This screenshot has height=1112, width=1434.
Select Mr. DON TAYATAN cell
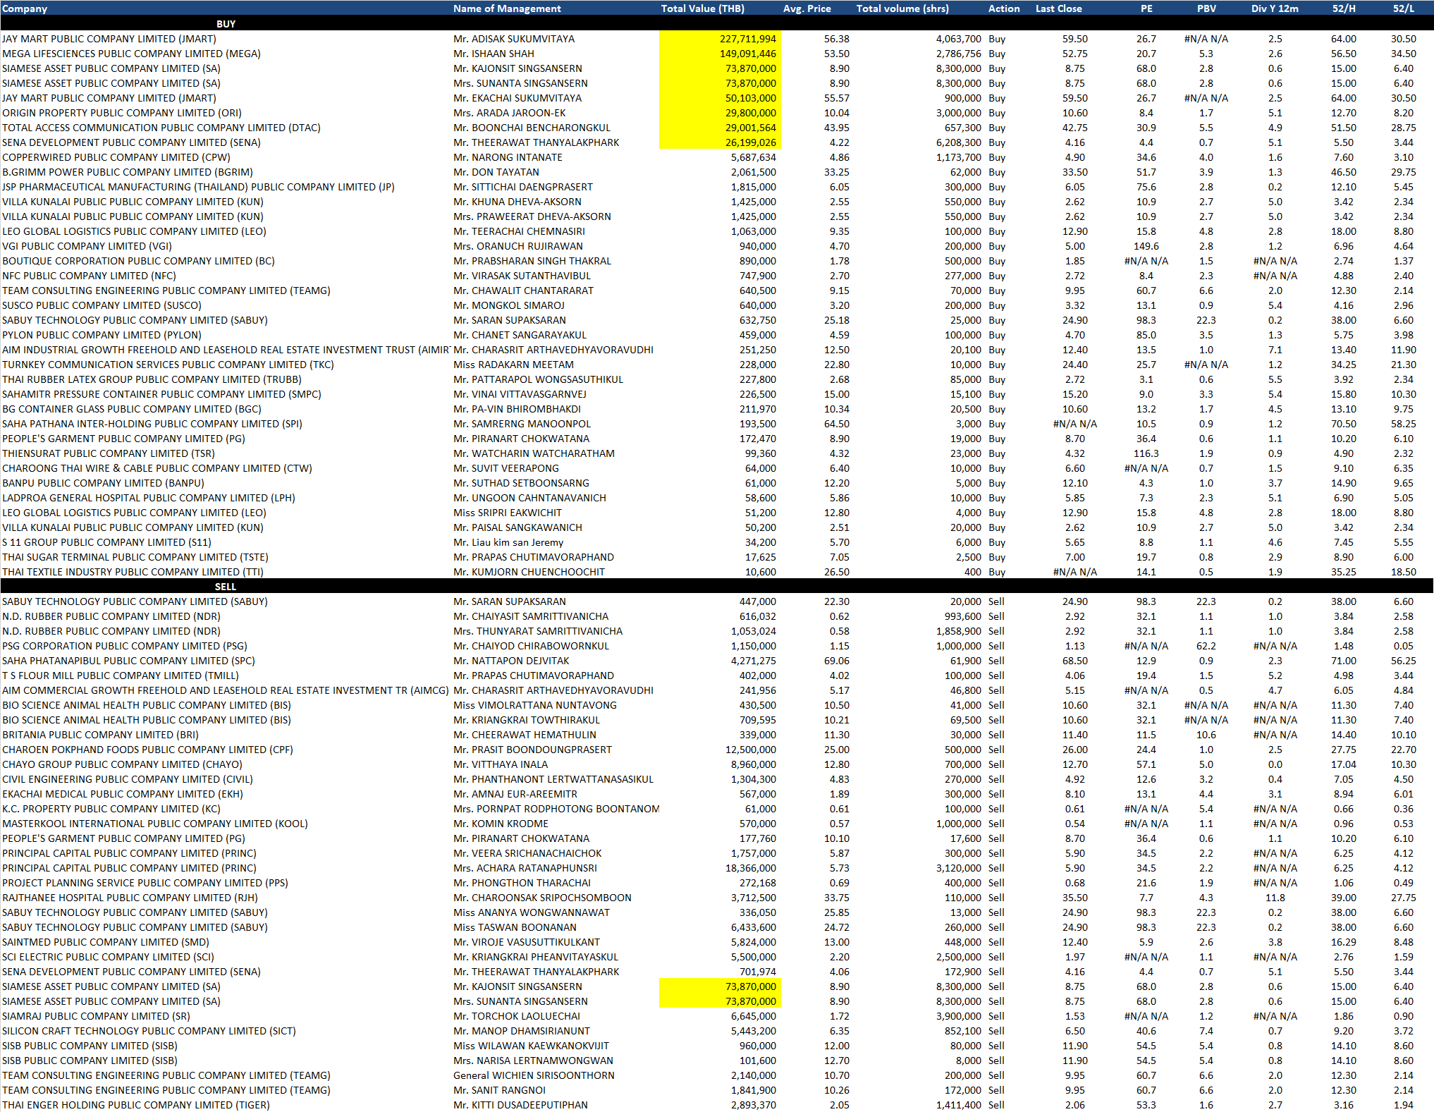coord(496,172)
